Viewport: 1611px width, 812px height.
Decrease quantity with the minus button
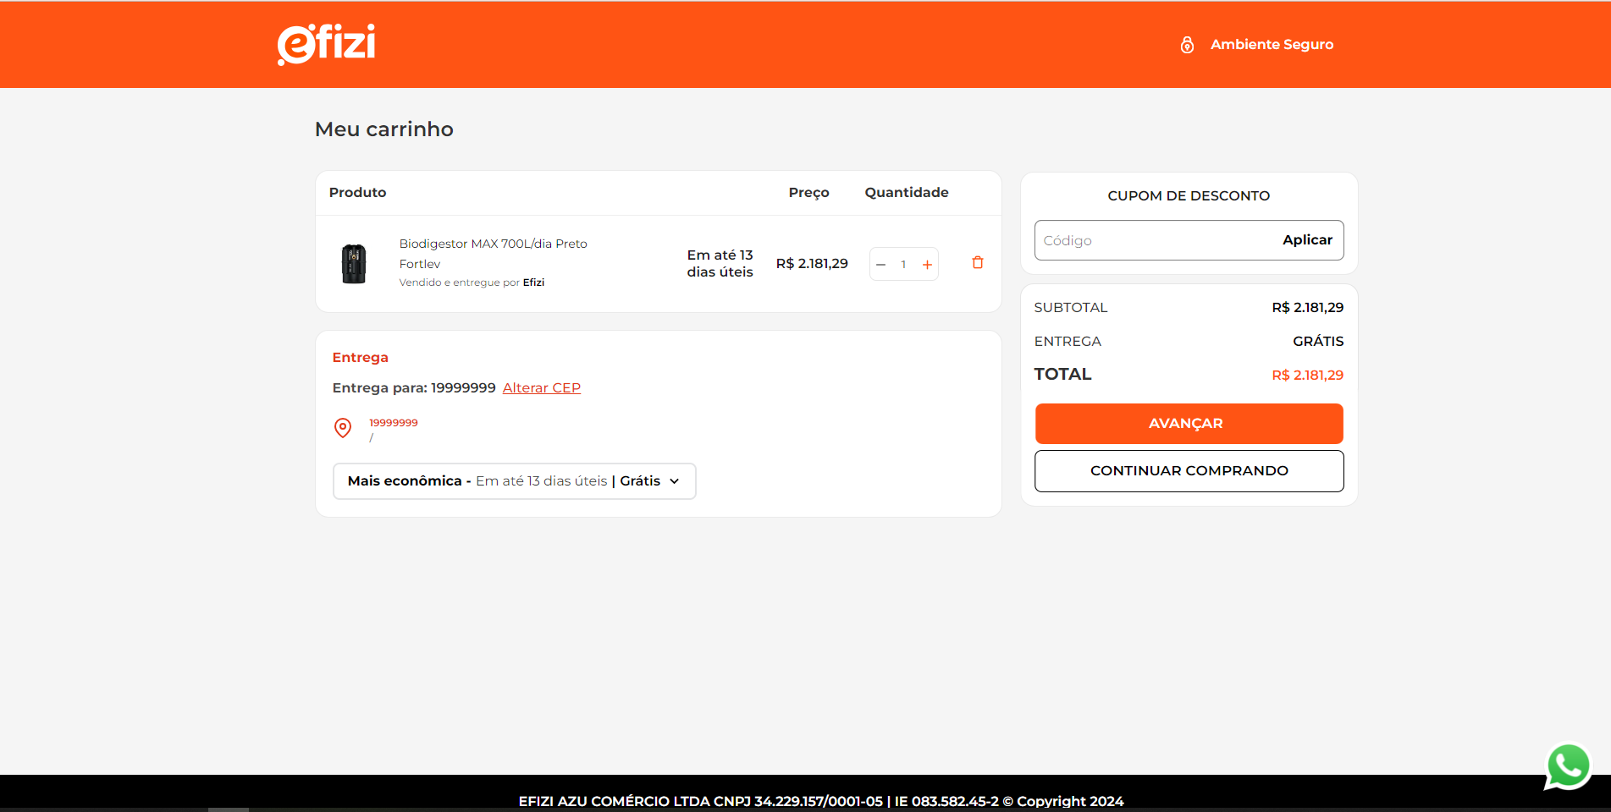tap(881, 265)
